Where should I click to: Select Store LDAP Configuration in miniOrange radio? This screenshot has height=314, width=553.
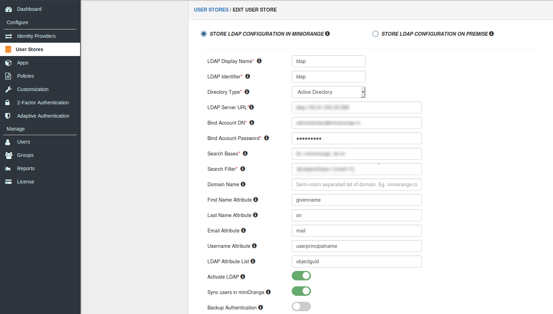click(x=204, y=34)
